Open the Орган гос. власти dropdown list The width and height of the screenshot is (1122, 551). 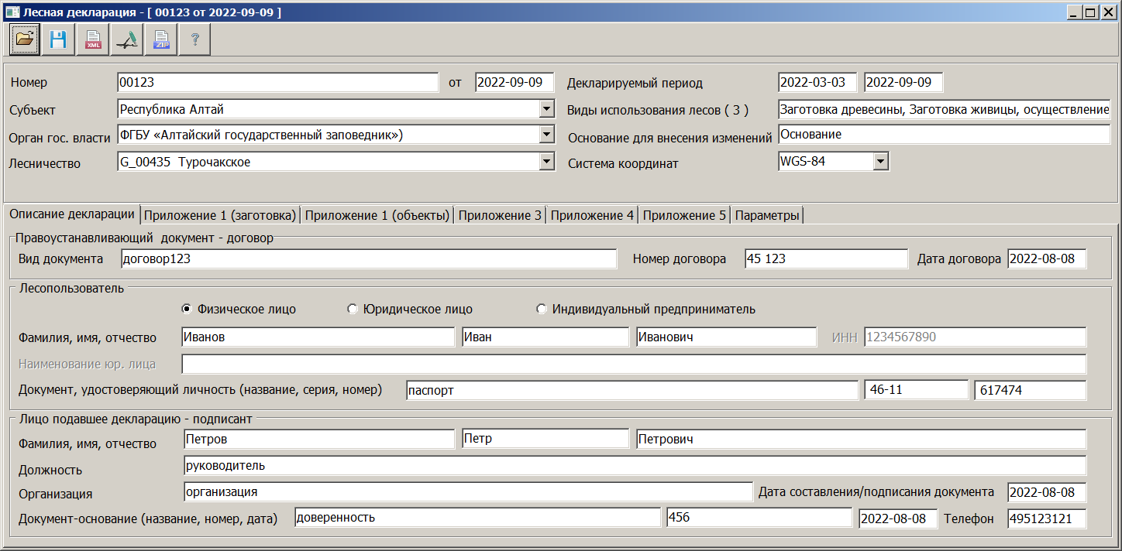[546, 135]
